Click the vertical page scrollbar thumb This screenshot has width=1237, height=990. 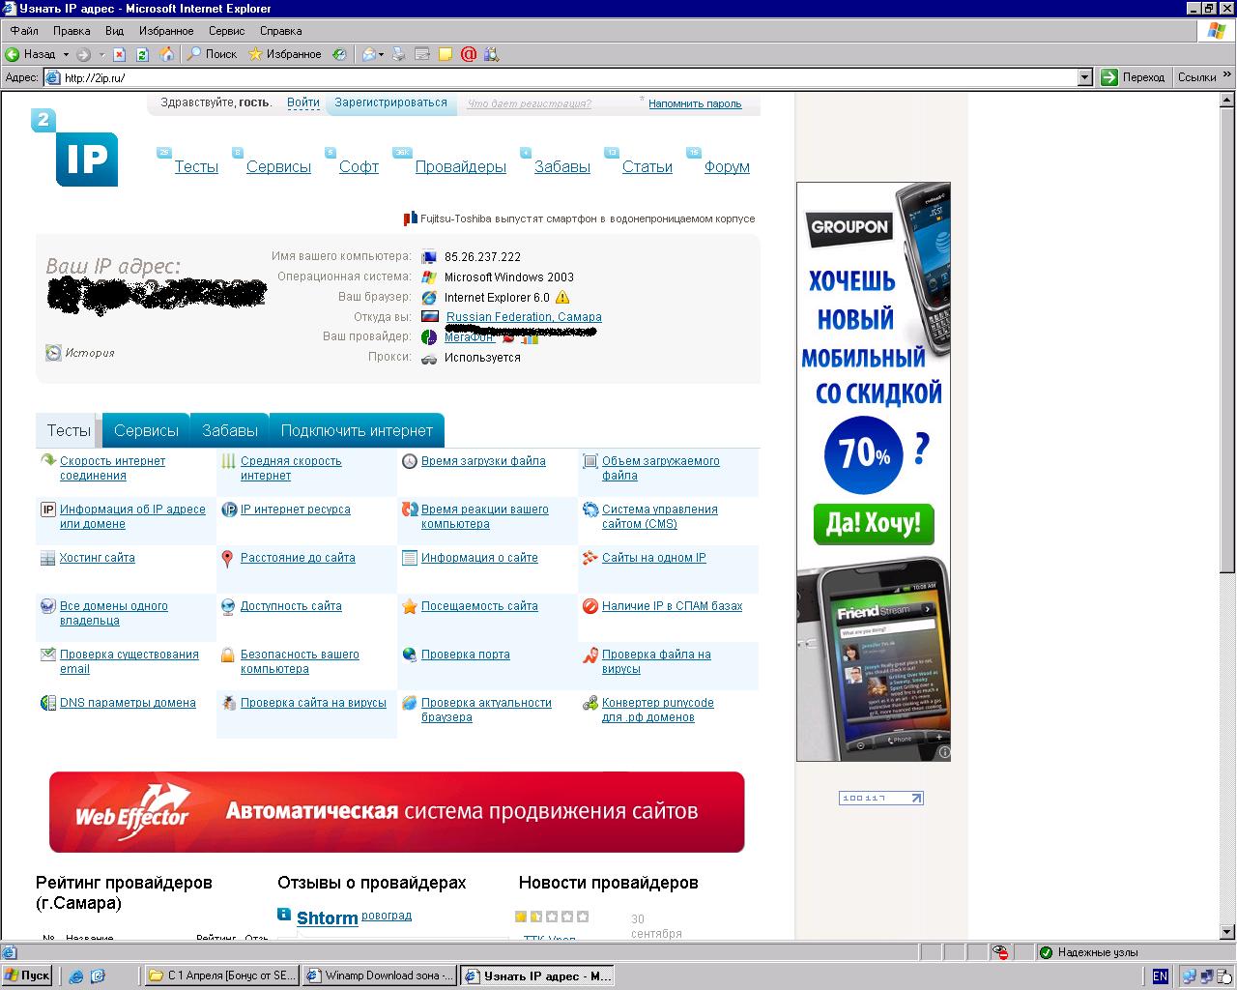point(1227,338)
